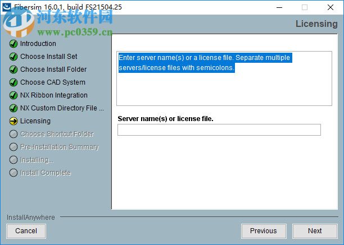Image resolution: width=344 pixels, height=245 pixels.
Task: Click the green check beside Choose Install Set
Action: point(13,57)
